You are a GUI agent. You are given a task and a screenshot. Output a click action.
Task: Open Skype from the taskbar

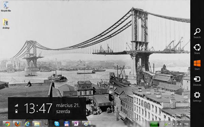click(56, 124)
